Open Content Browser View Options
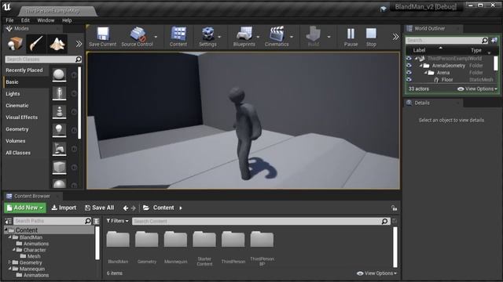 (x=377, y=273)
